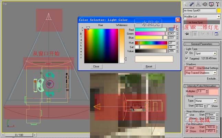
Task: Collapse the Intensity/Color/Attenuation rollout
Action: click(x=202, y=86)
